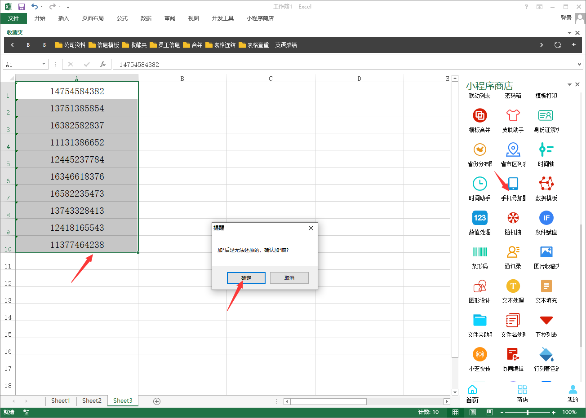Open the 协同编辑 tool icon
Screen dimensions: 586x418
[x=513, y=355]
